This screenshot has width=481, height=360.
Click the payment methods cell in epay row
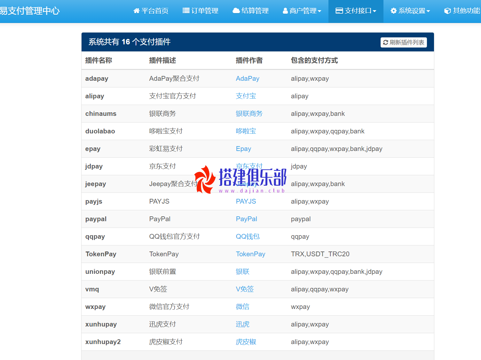[x=337, y=149]
